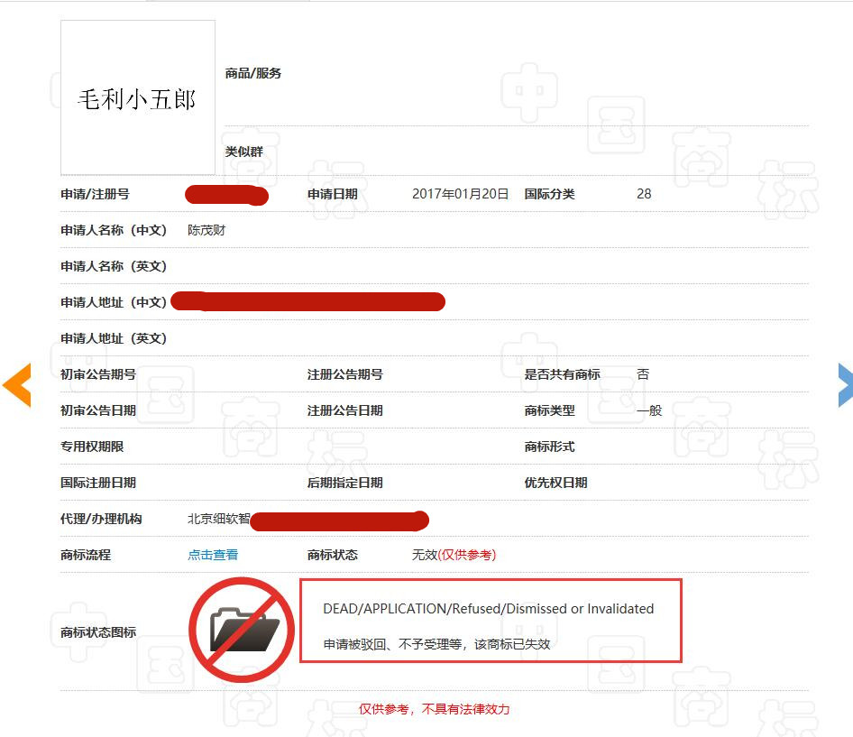Go to previous record with orange arrow
The height and width of the screenshot is (737, 853).
point(17,385)
